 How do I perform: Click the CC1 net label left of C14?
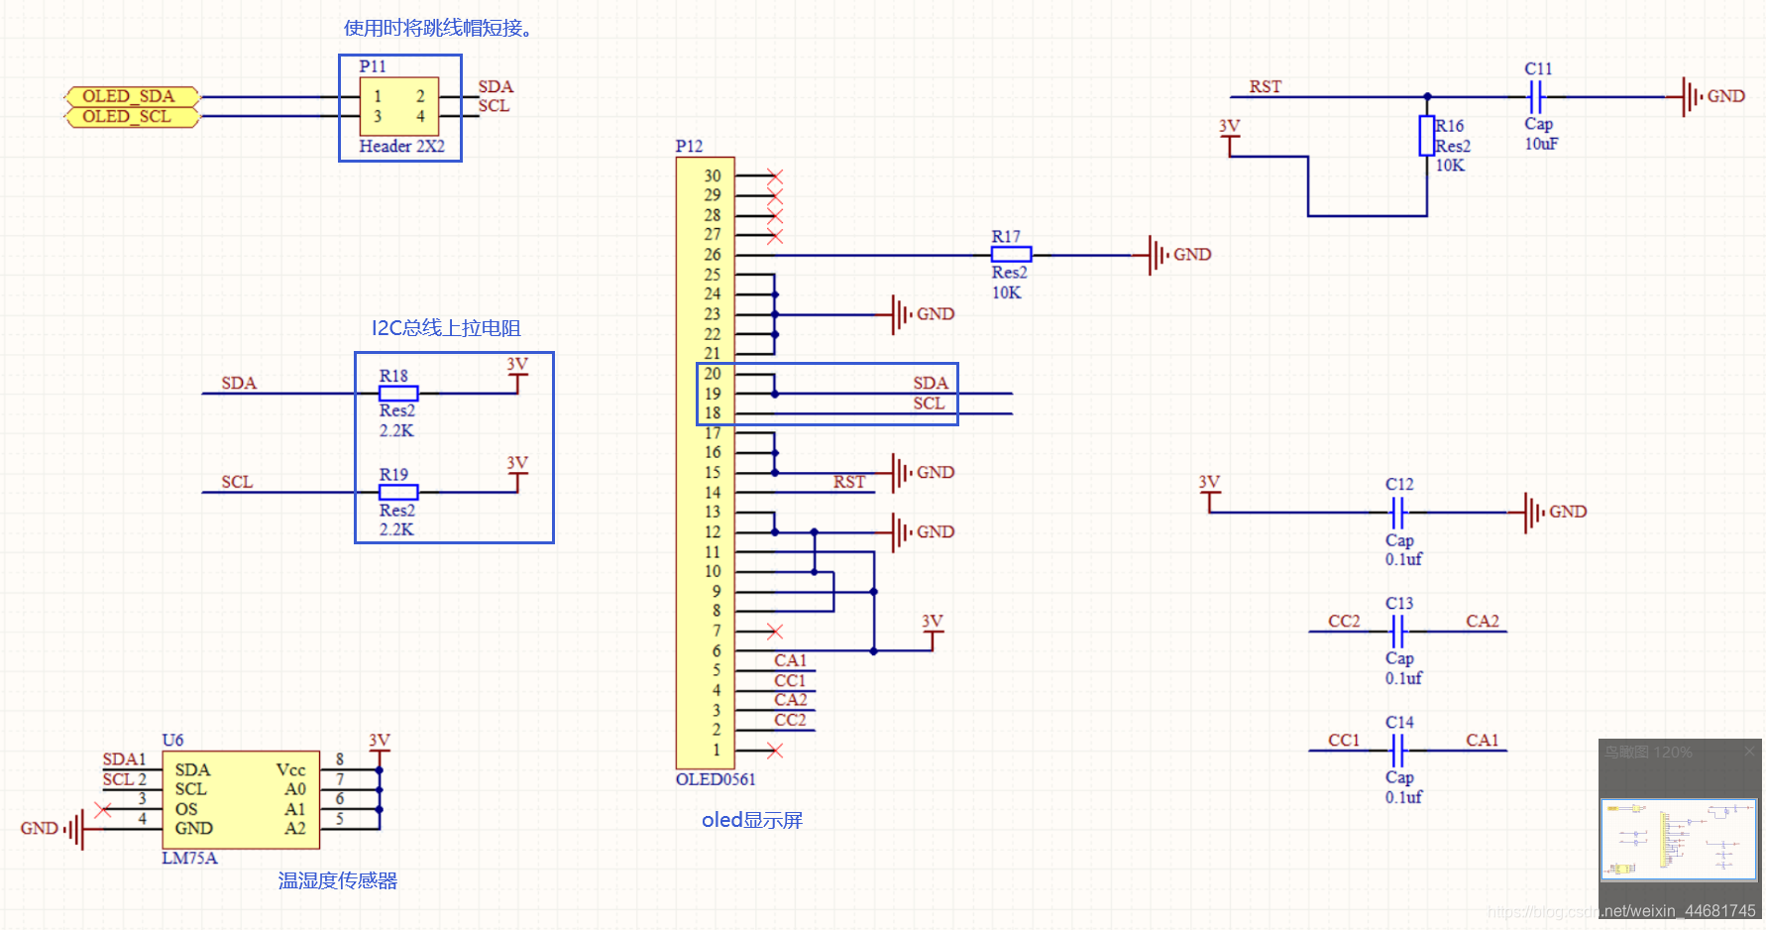click(x=1344, y=741)
